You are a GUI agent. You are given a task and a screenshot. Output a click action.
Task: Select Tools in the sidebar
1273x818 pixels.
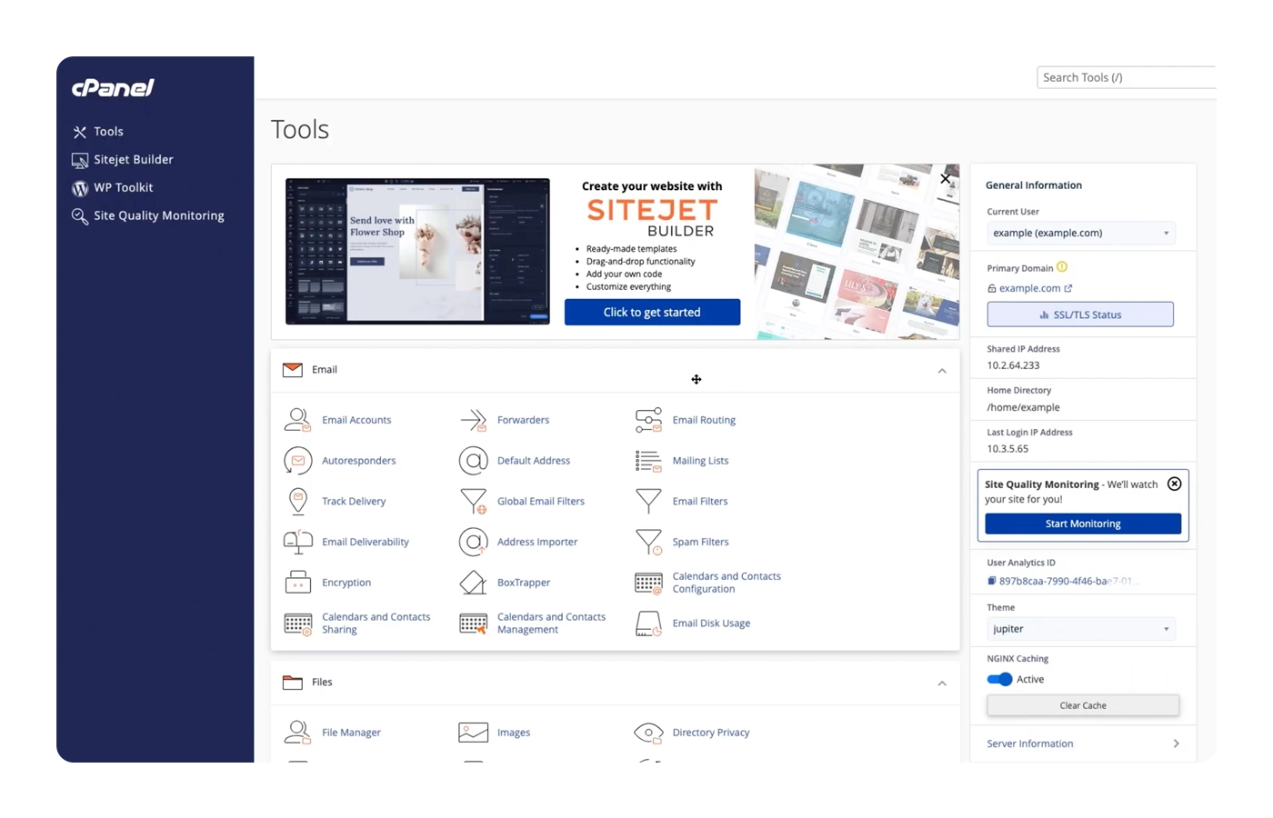point(98,132)
